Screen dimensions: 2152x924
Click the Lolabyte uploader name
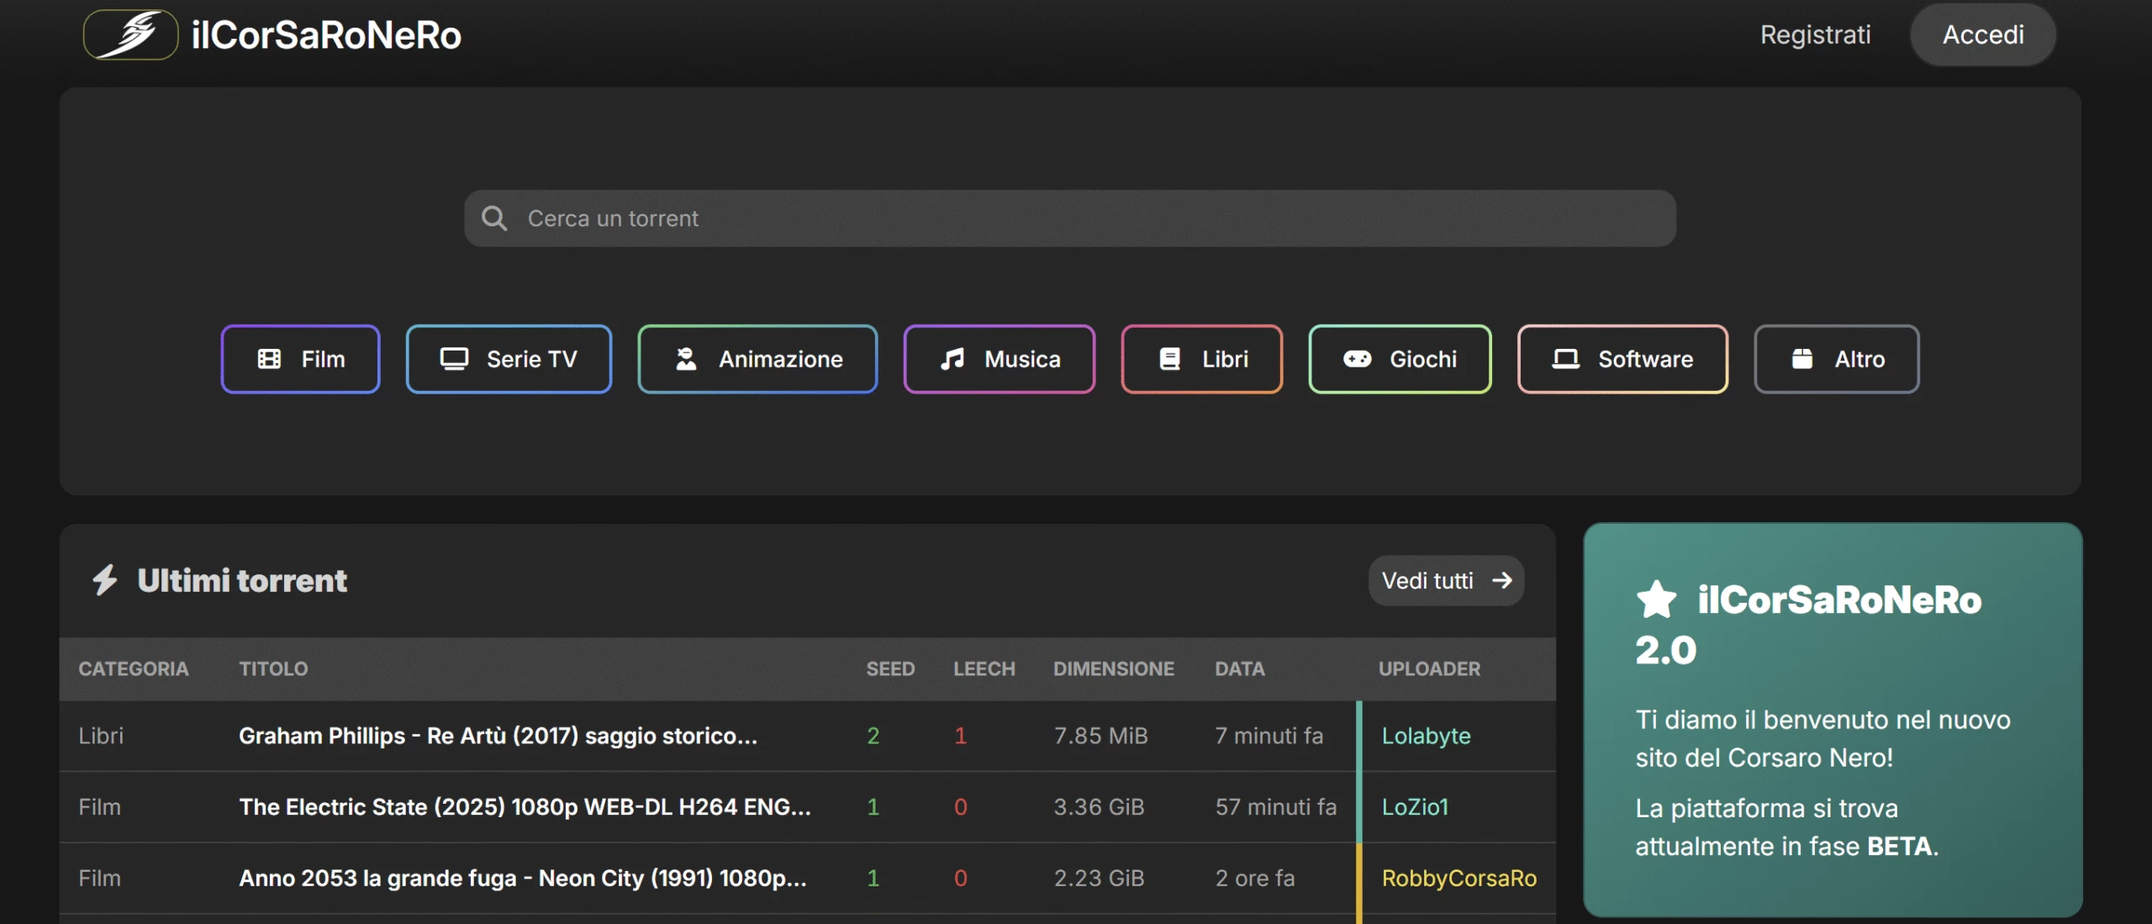[1426, 736]
